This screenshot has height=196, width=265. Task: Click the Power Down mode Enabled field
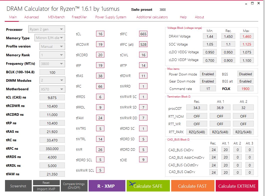click(x=208, y=74)
